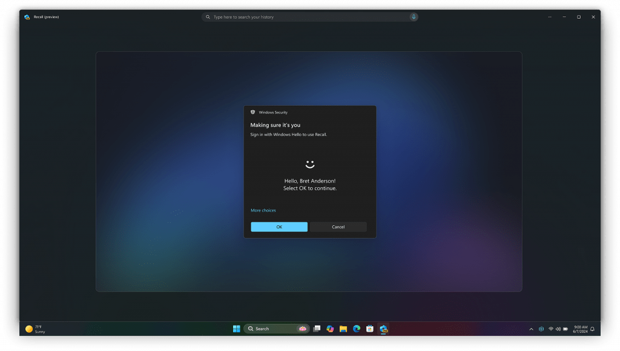The image size is (620, 351).
Task: Click the Wi-Fi network icon
Action: point(550,329)
